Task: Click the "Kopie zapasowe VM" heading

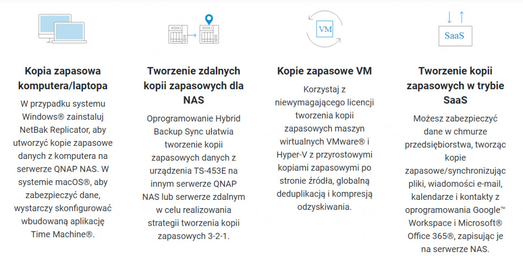Action: pos(324,71)
